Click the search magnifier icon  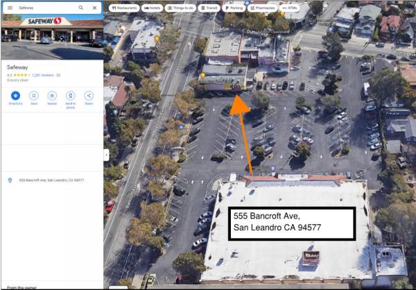tap(81, 8)
